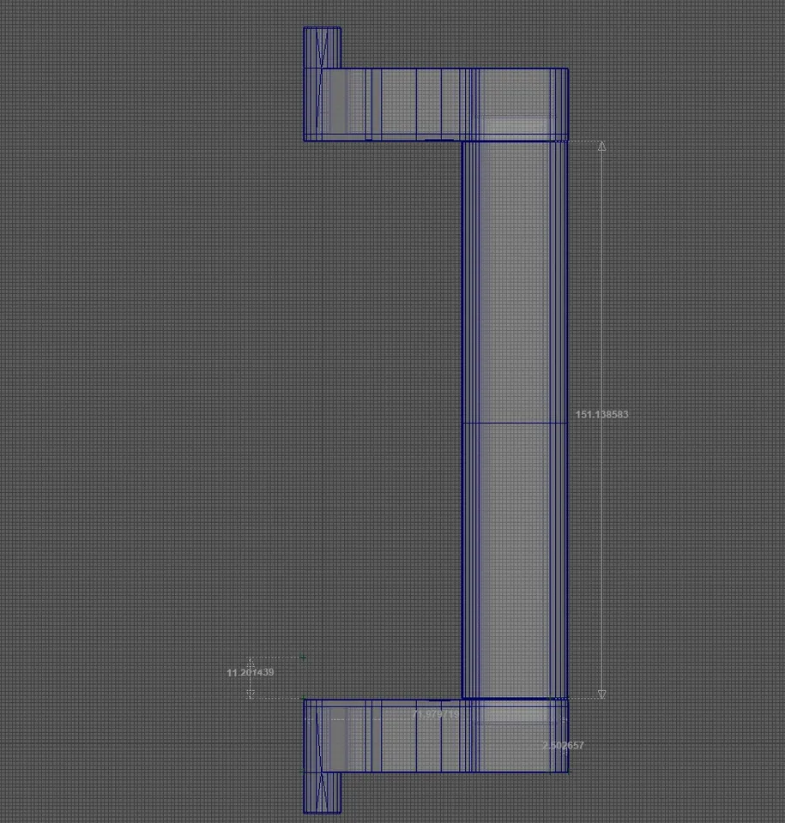Click the green cross locator above the 11.201439 dimension
The image size is (785, 823).
point(303,658)
